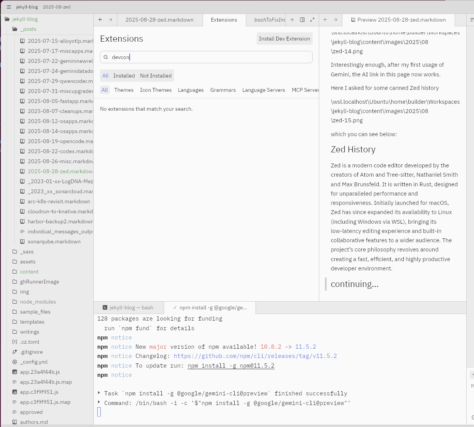Click the lines icon of the approved file
This screenshot has width=474, height=427.
point(15,412)
